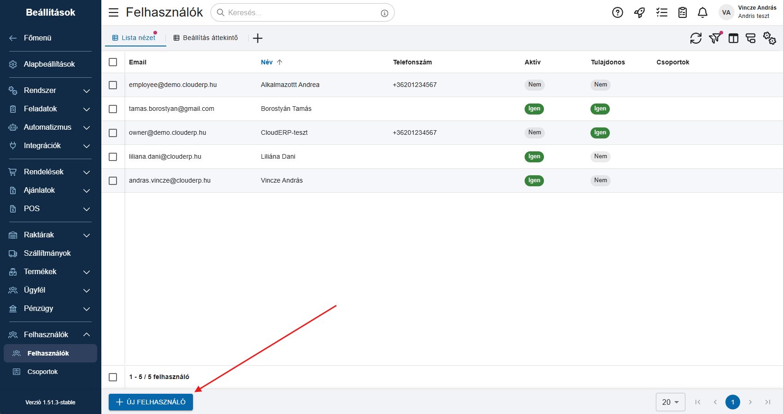Select checkbox for employee@demo.clouderp.hu row
Viewport: 783px width, 414px height.
(x=113, y=85)
